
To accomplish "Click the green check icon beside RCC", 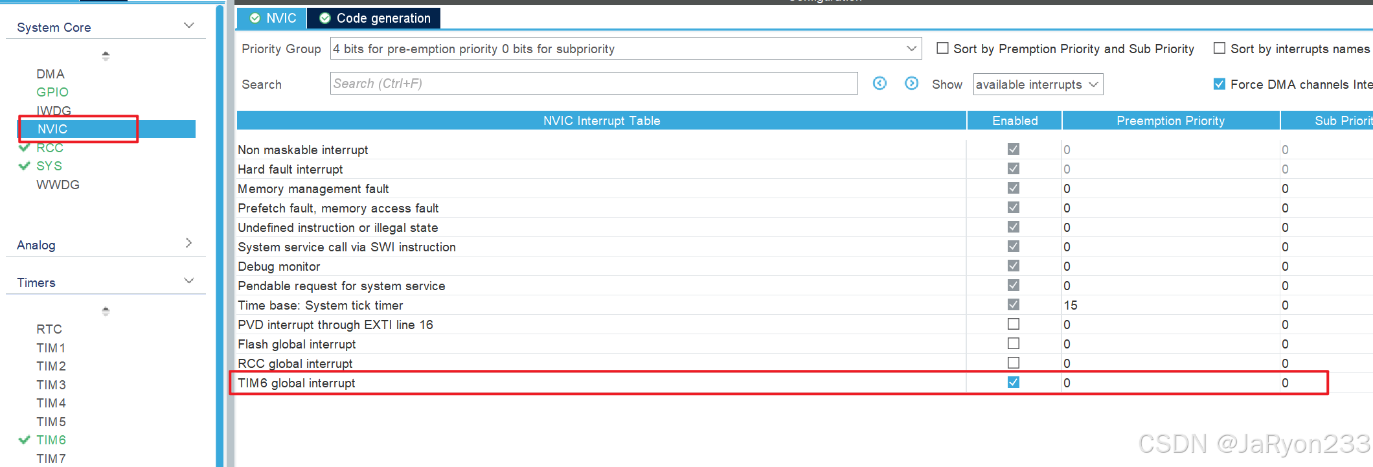I will point(24,148).
